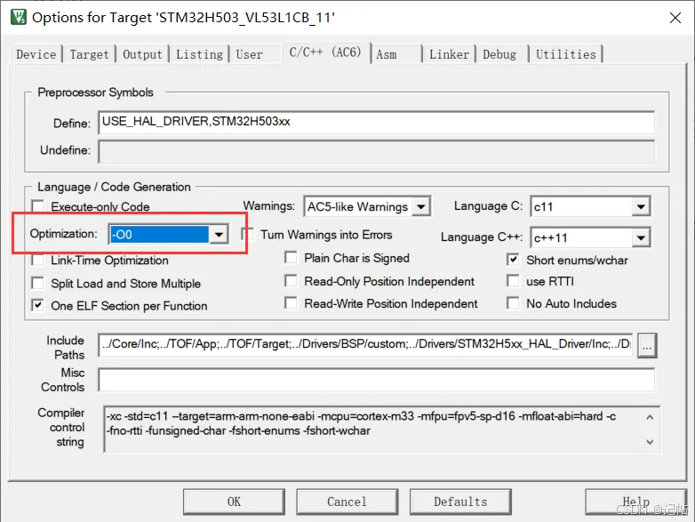Open the Linker tab

pos(449,54)
